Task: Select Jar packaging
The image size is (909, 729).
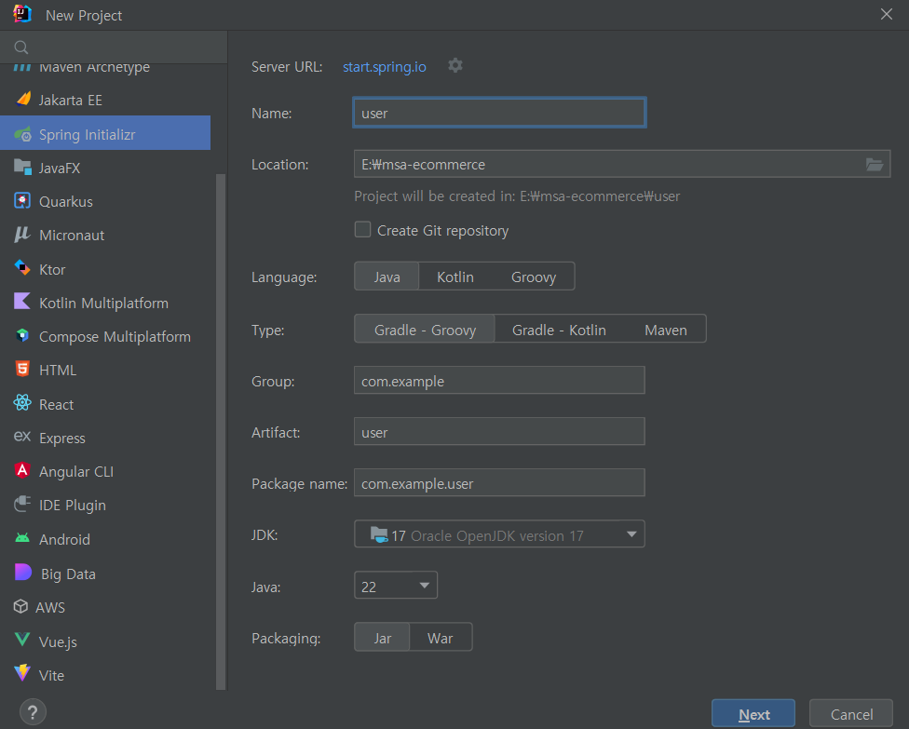Action: click(x=382, y=638)
